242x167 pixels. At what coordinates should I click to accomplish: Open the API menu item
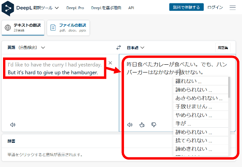pyautogui.click(x=131, y=8)
